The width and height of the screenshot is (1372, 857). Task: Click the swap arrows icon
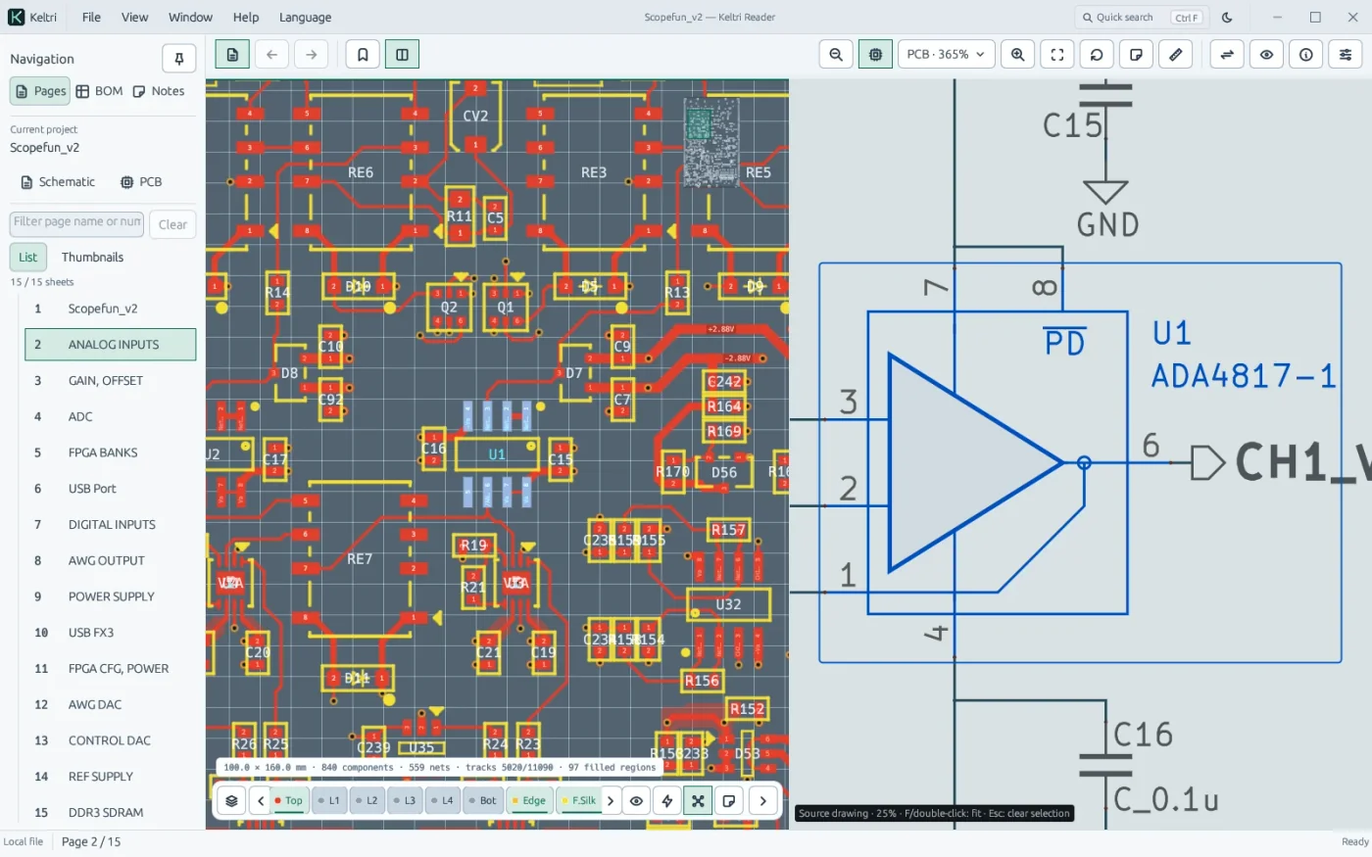coord(1227,55)
